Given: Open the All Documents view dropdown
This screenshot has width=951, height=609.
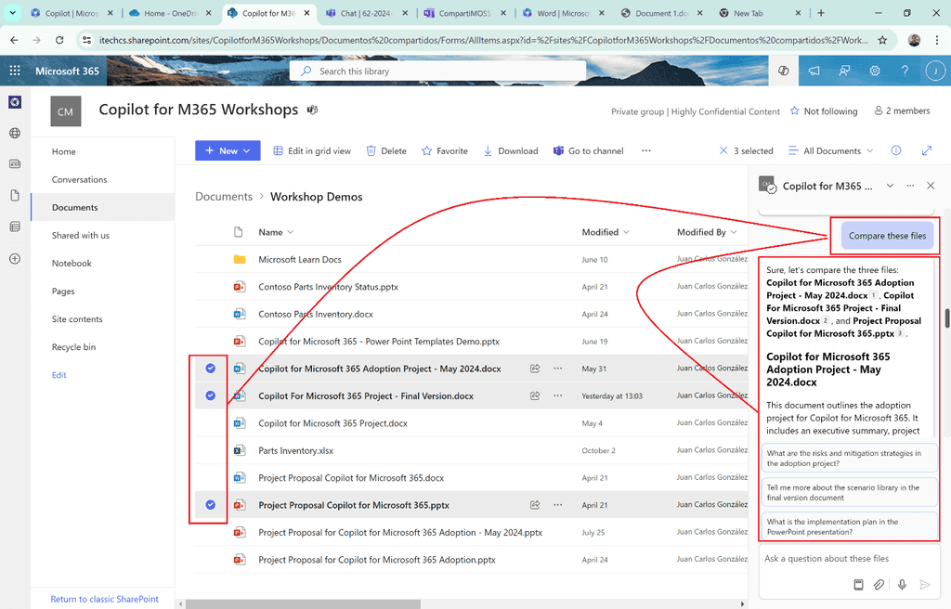Looking at the screenshot, I should (831, 150).
